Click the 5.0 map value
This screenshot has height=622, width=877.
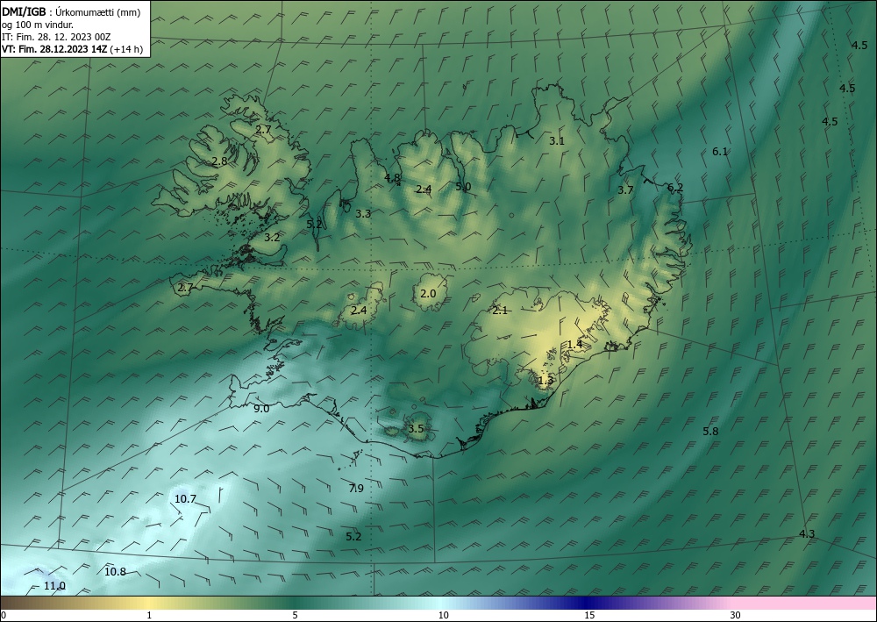463,187
